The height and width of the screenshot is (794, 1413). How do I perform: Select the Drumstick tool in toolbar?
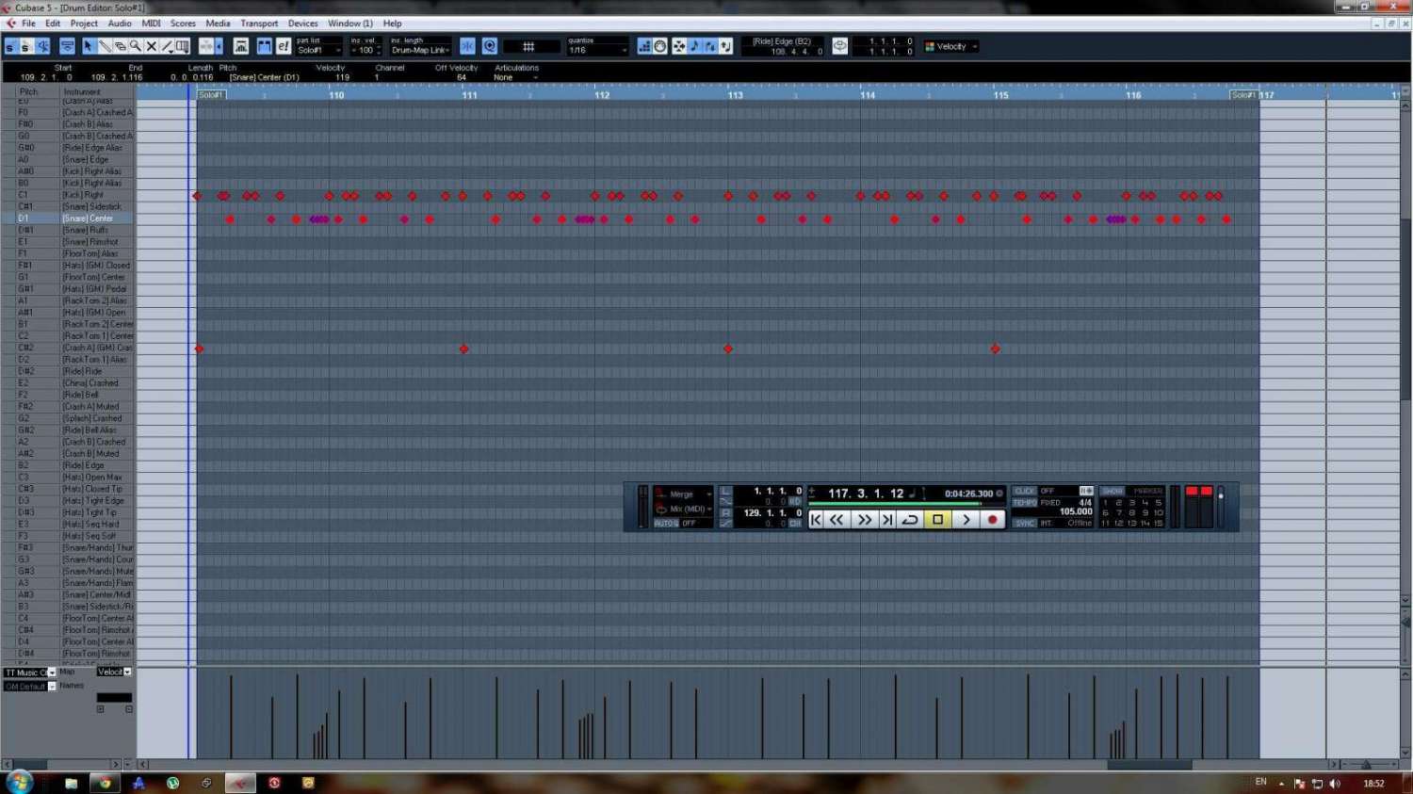click(x=105, y=46)
